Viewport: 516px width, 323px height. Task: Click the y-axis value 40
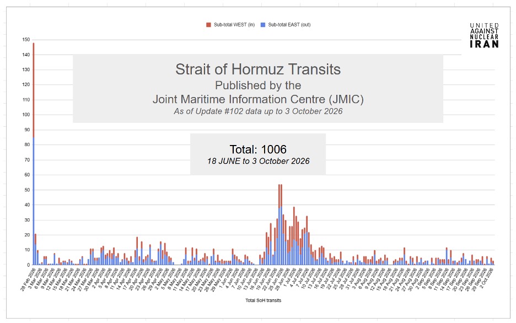27,204
